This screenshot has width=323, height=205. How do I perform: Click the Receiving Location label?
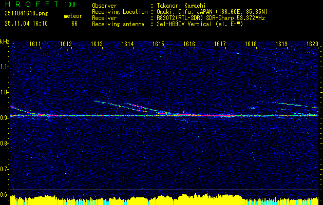(x=120, y=12)
